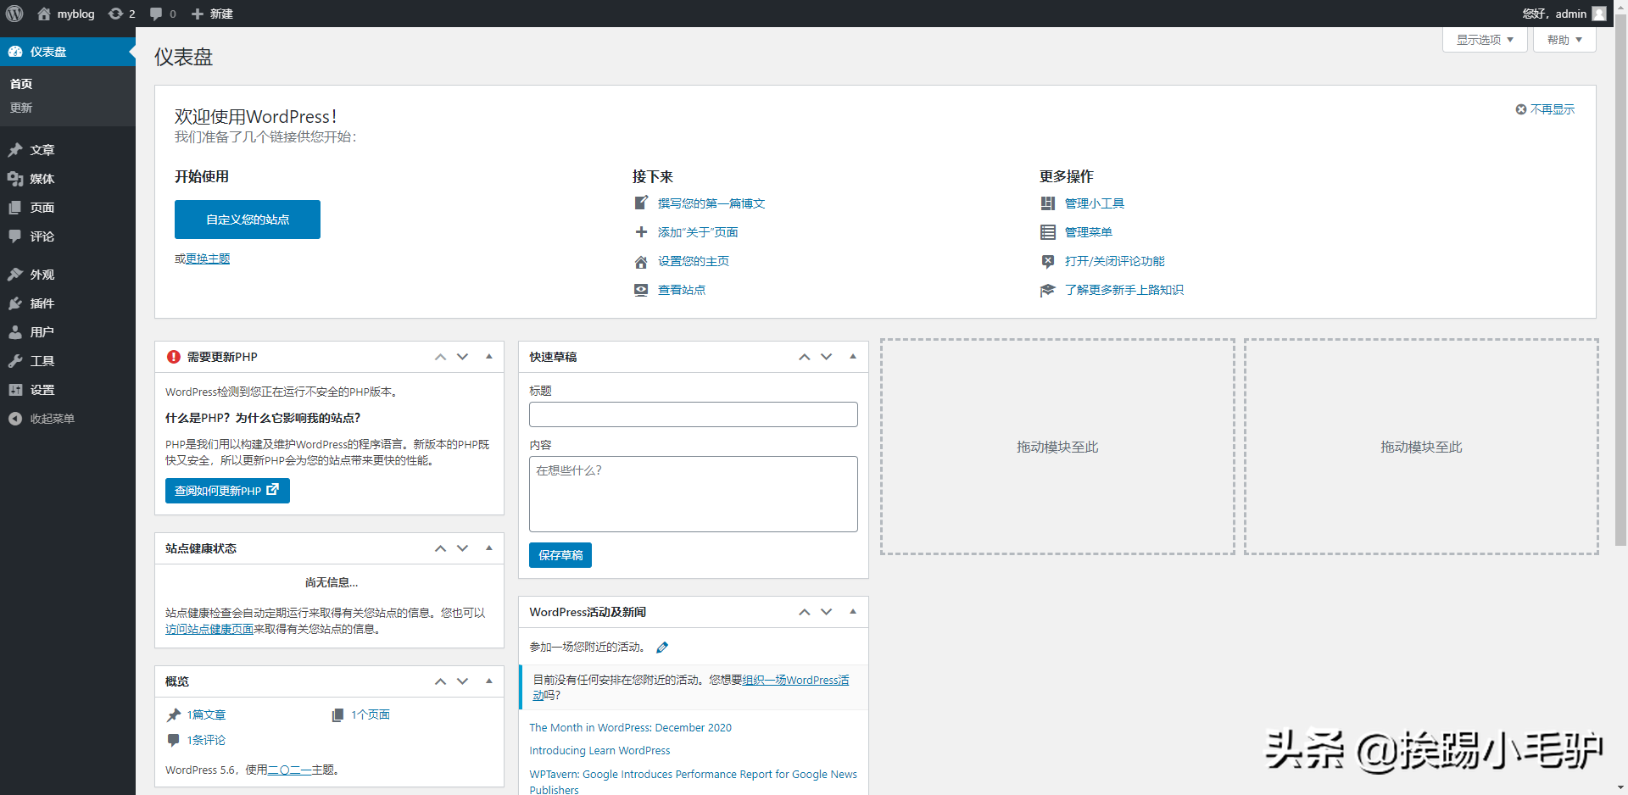This screenshot has height=795, width=1628.
Task: Toggle collapse of 需要更新PHP panel
Action: (489, 357)
